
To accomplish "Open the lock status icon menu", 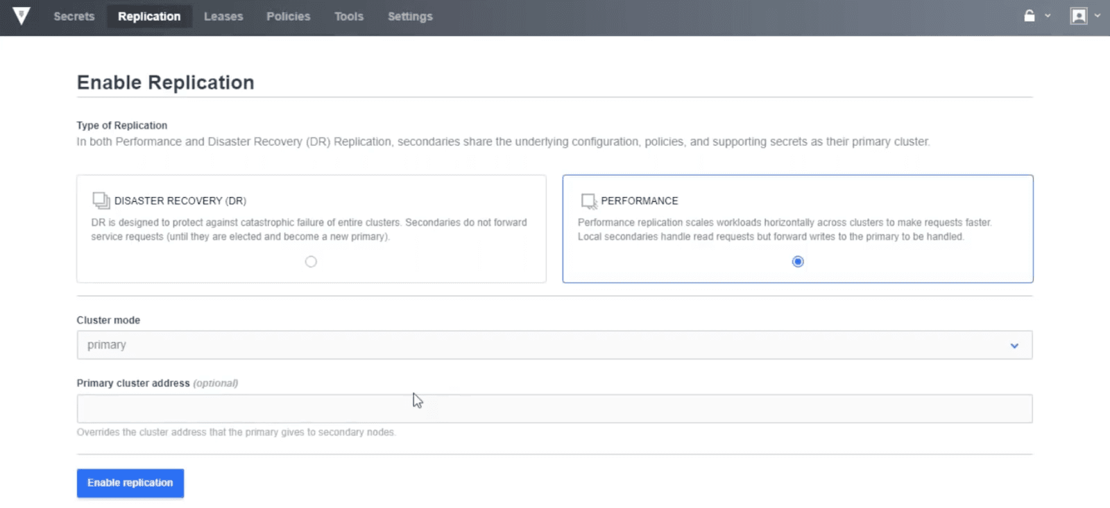I will tap(1030, 16).
